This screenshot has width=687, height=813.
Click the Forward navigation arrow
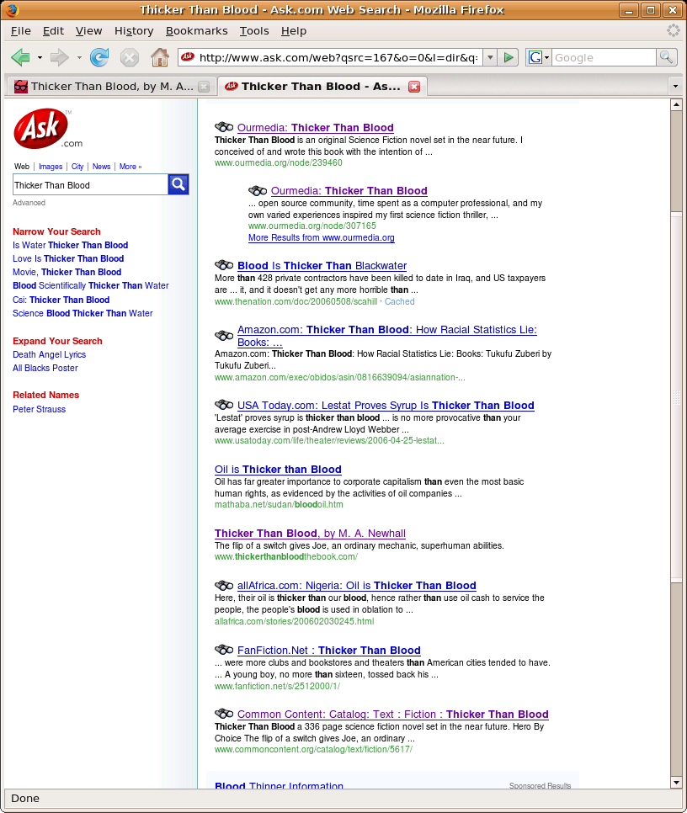click(59, 57)
